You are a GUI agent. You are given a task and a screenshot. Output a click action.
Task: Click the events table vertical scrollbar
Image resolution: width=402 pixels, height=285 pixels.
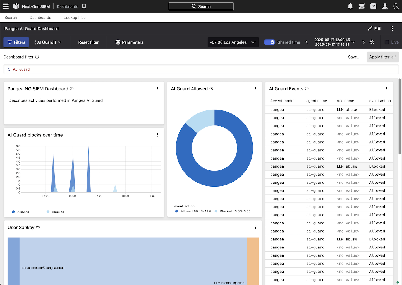point(399,117)
